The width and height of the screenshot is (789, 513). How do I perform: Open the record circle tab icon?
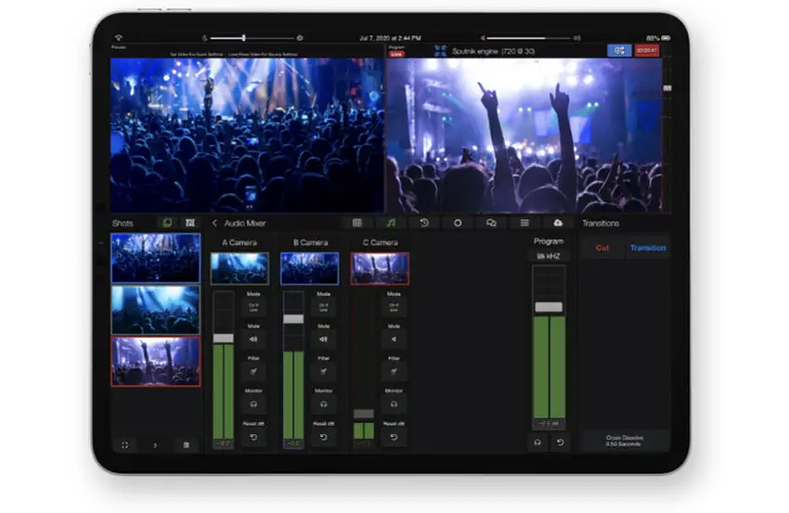(x=458, y=223)
